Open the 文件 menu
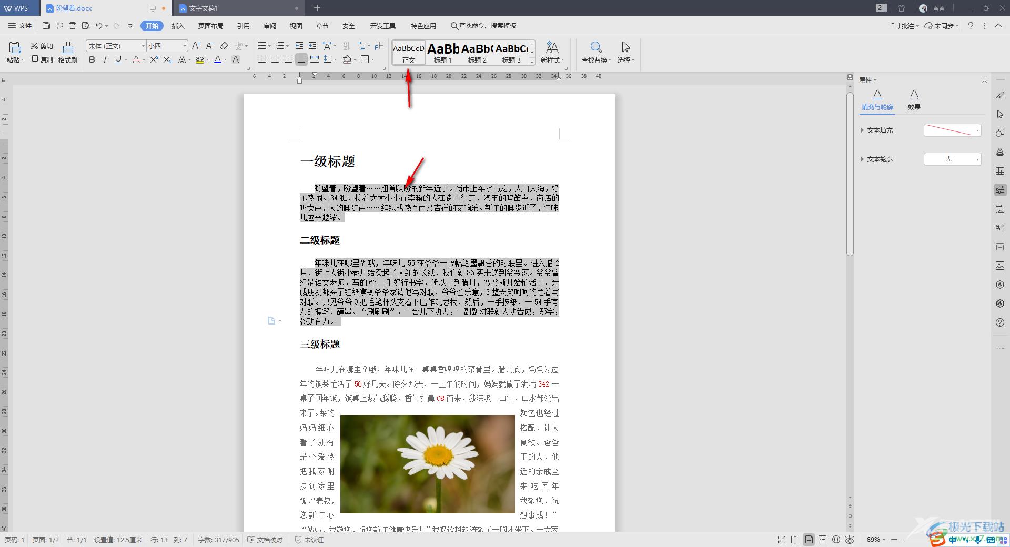 20,26
